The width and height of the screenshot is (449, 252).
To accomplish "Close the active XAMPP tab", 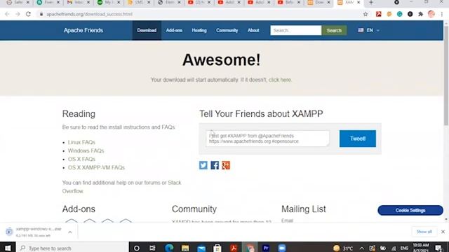I will point(358,3).
